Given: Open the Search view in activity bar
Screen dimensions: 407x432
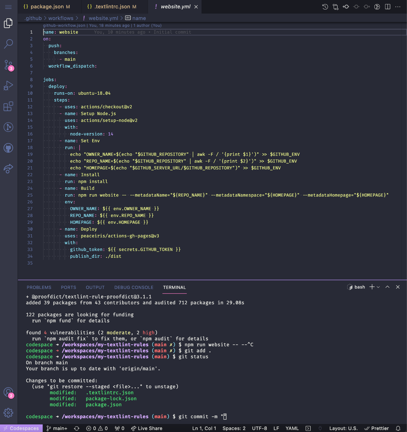Looking at the screenshot, I should click(8, 44).
